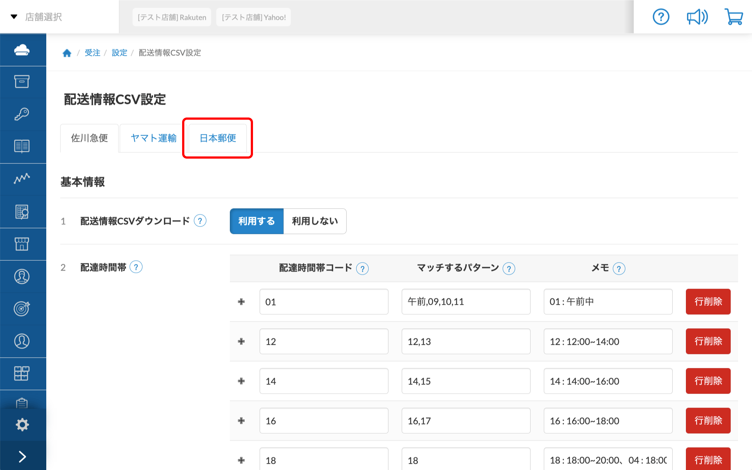Image resolution: width=752 pixels, height=470 pixels.
Task: Select the 利用する option
Action: click(256, 221)
